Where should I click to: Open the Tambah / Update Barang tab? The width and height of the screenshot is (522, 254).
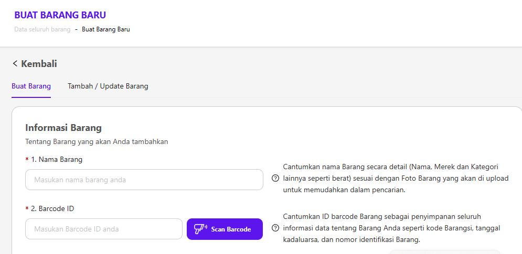(108, 86)
